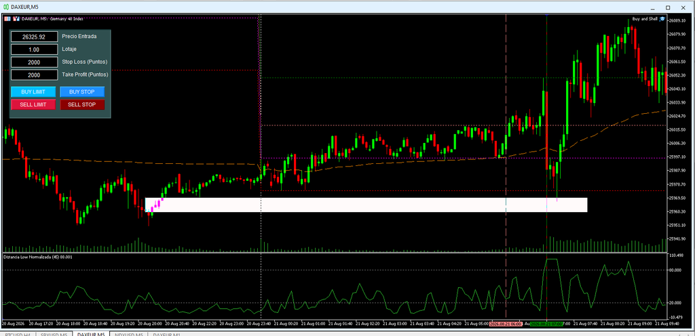Screen dimensions: 695x336
Task: Click the DAXEUR chart window title icon
Action: pos(5,7)
